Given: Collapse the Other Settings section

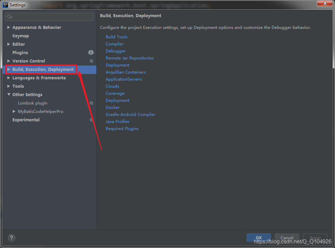Looking at the screenshot, I should [9, 95].
